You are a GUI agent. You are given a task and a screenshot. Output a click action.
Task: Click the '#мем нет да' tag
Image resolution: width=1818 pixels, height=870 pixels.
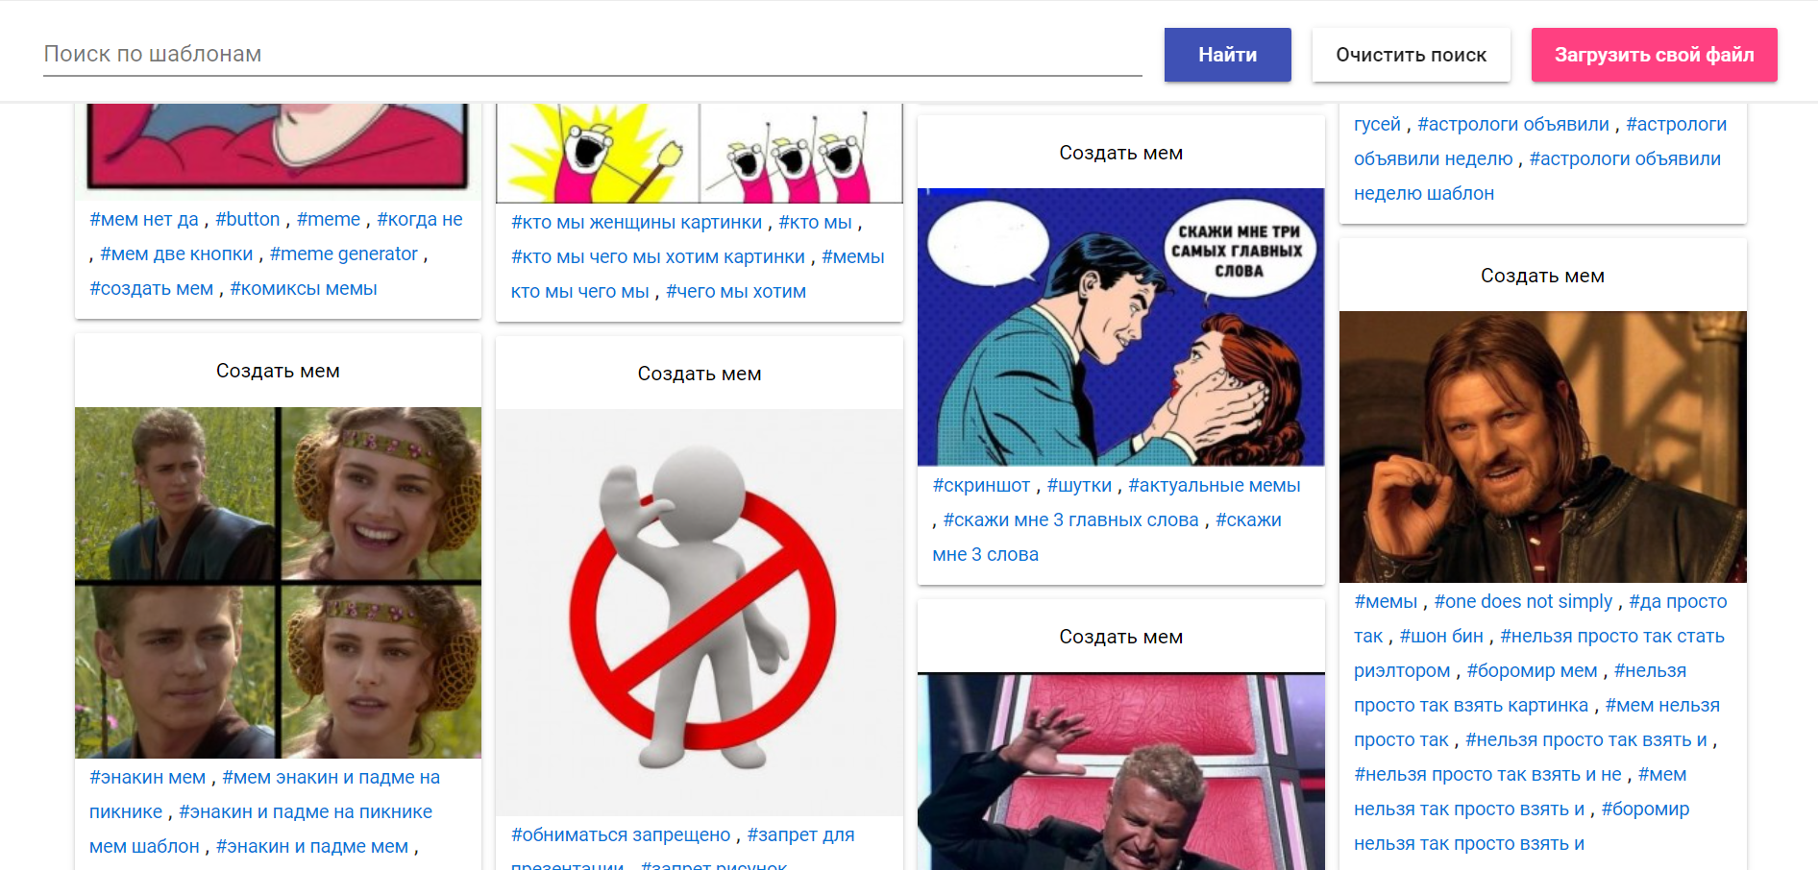(x=144, y=219)
